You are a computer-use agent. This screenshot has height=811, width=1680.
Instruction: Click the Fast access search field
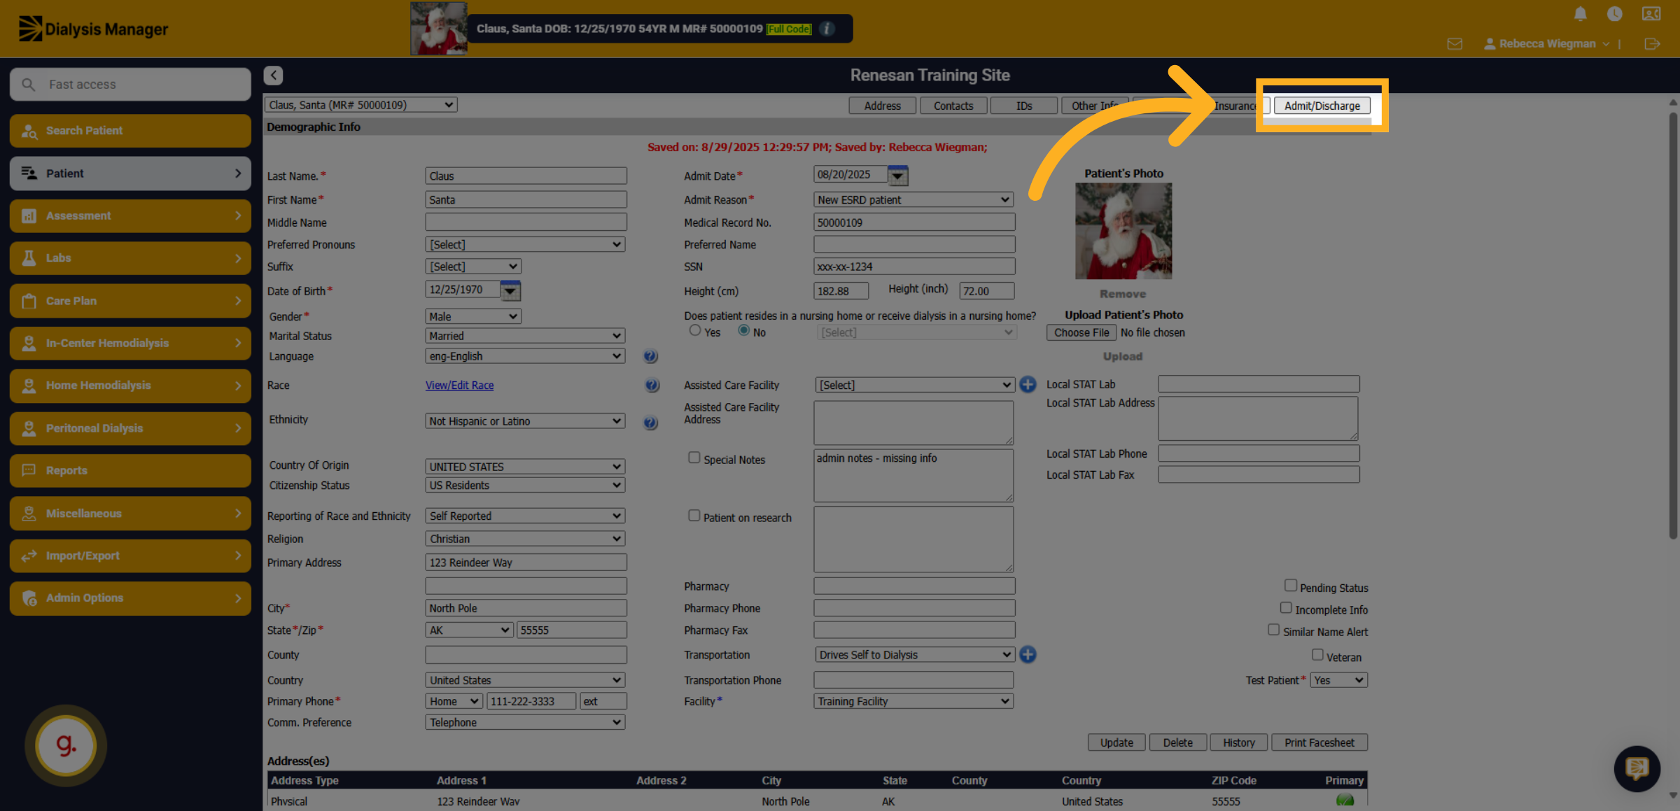point(131,85)
